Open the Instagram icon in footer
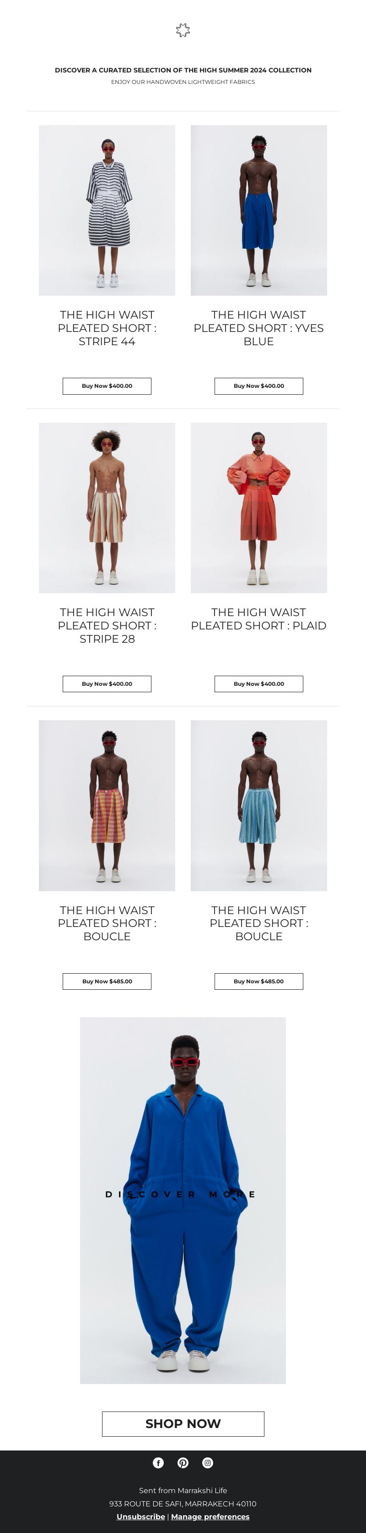Screen dimensions: 366x1533 (207, 1462)
